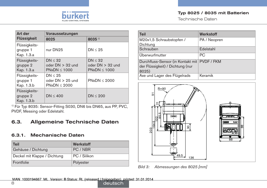Image resolution: width=267 pixels, height=188 pixels.
Task: Click the 'Voraussetzungen' table header
Action: pos(86,34)
